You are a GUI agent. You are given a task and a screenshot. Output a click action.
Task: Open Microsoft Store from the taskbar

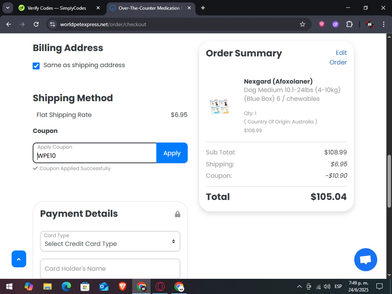coord(85,287)
